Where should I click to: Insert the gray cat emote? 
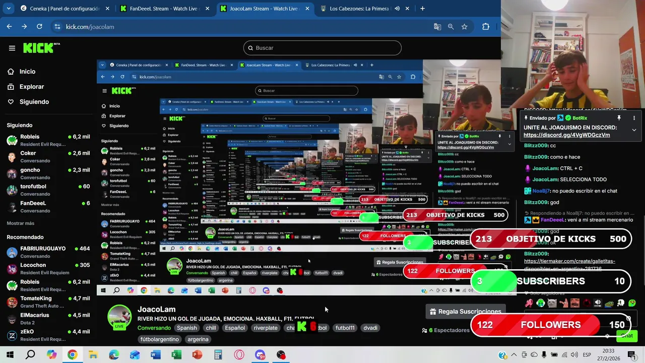tap(552, 303)
